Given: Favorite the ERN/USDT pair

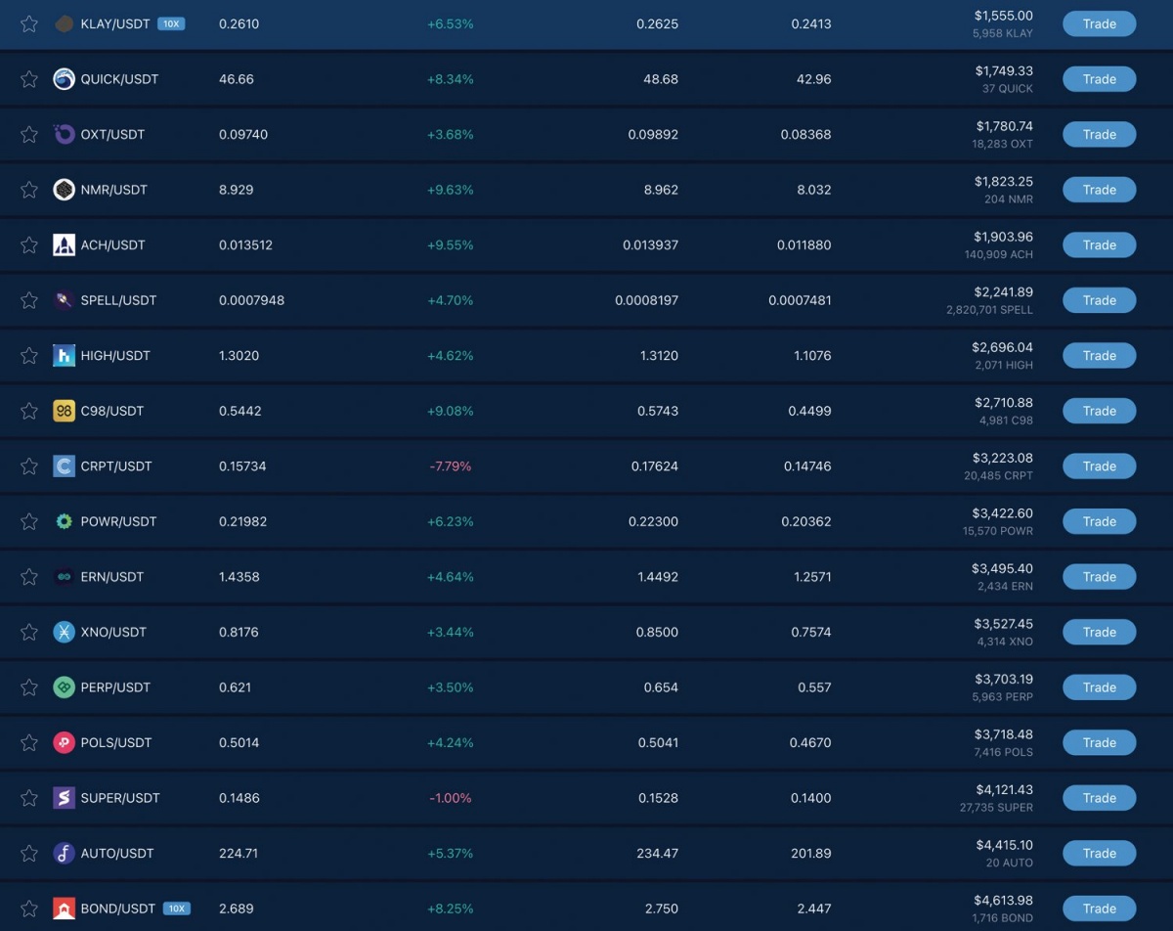Looking at the screenshot, I should [x=29, y=577].
